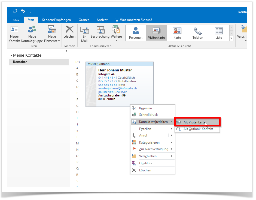256x200 pixels.
Task: Open the Neue Elemente menu
Action: (x=52, y=34)
